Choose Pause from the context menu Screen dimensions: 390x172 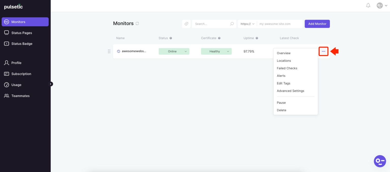pos(281,103)
